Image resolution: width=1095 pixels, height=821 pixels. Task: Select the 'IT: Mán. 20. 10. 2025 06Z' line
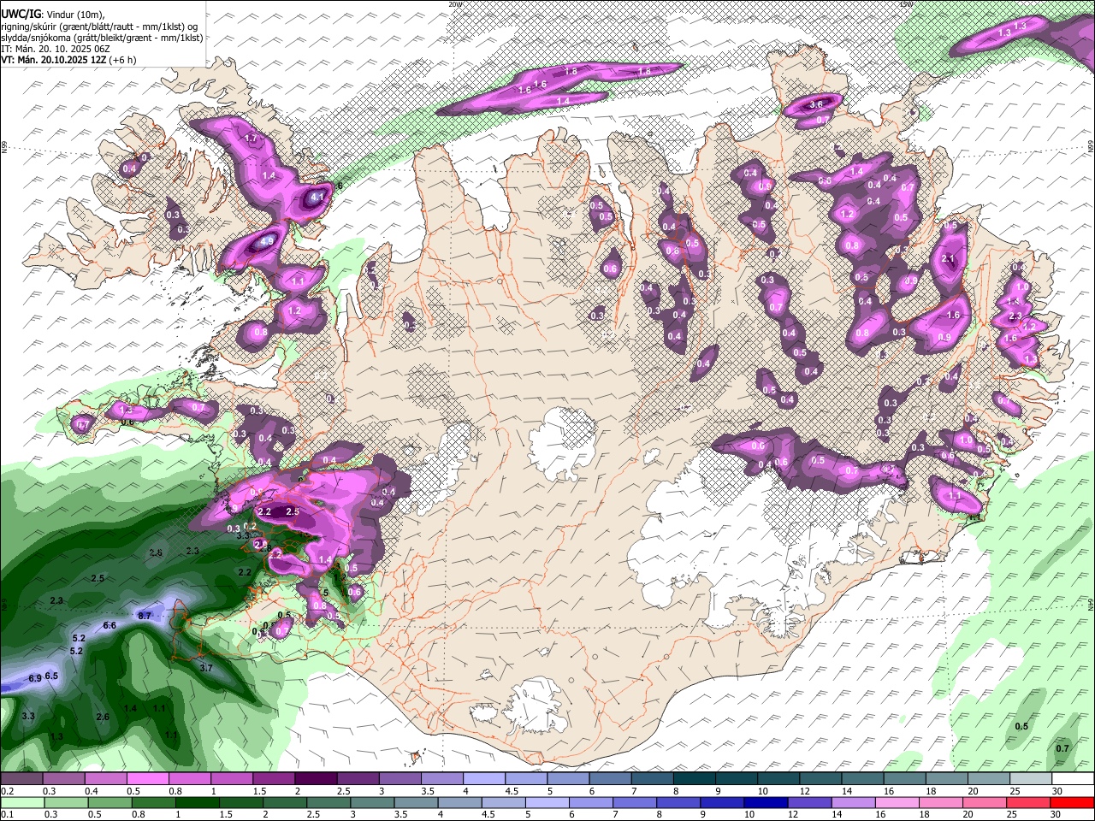tap(56, 49)
